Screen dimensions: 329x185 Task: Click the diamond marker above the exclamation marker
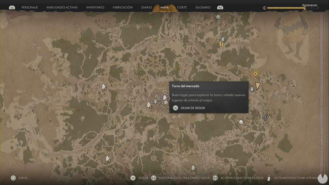(x=223, y=39)
